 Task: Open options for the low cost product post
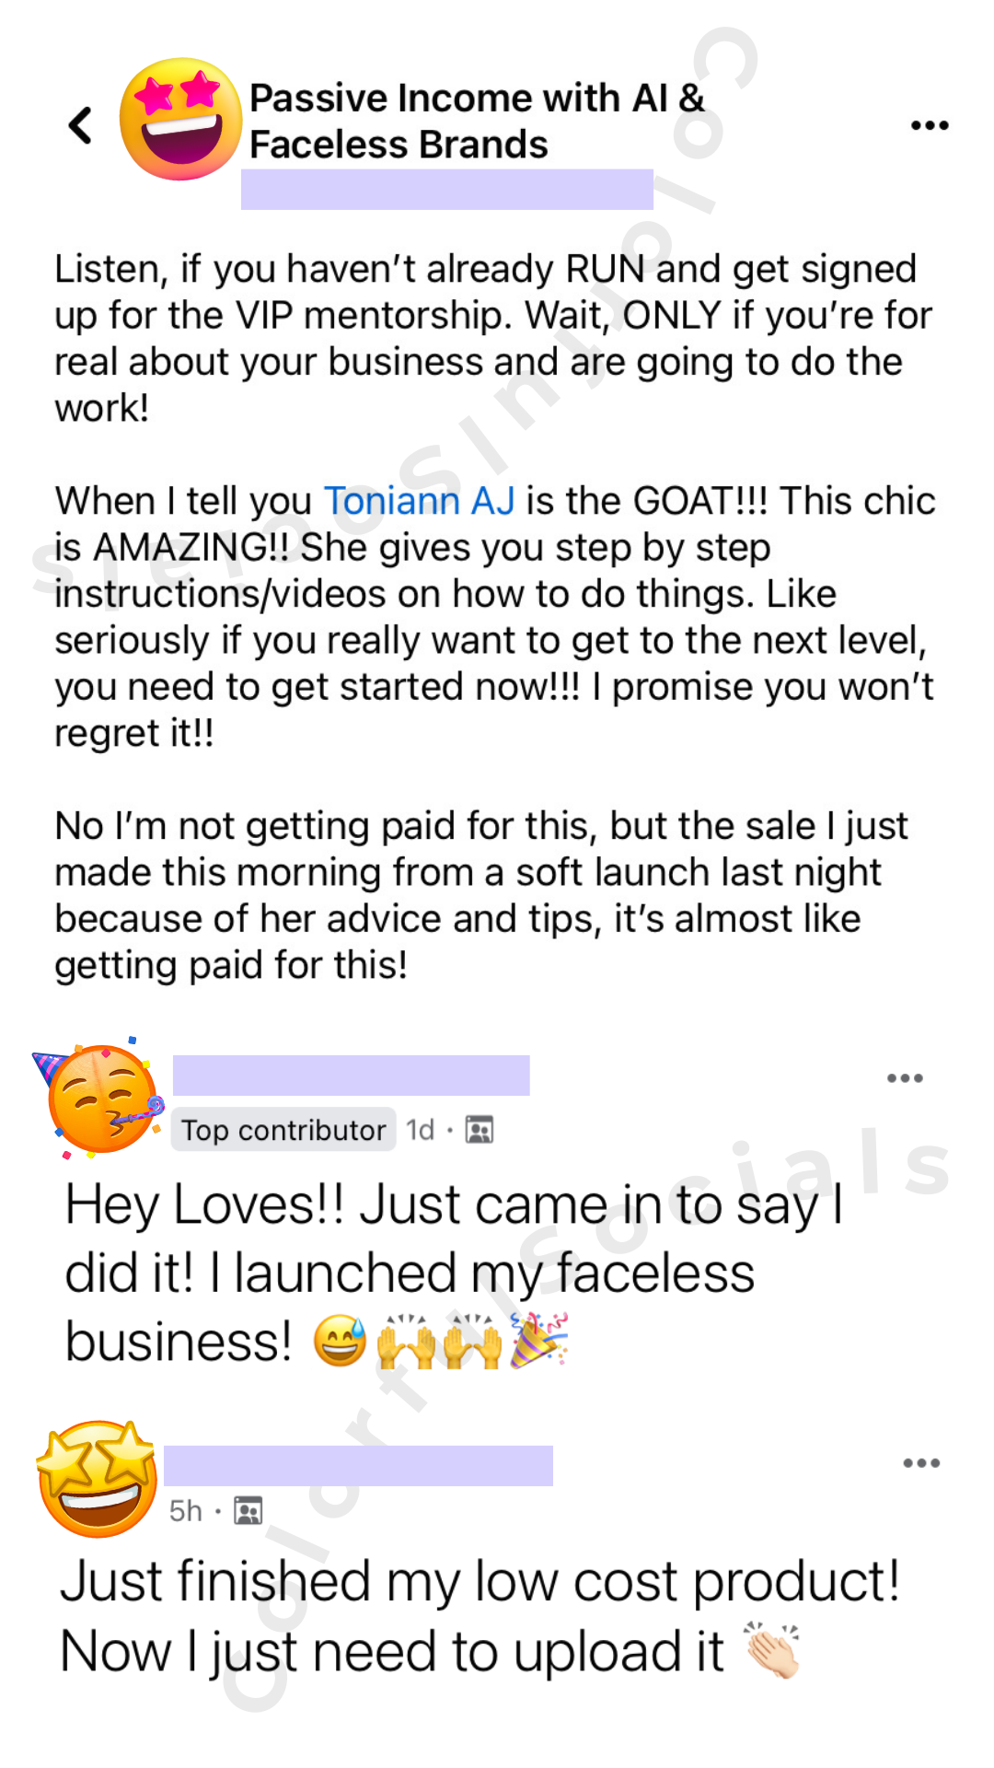pyautogui.click(x=921, y=1463)
